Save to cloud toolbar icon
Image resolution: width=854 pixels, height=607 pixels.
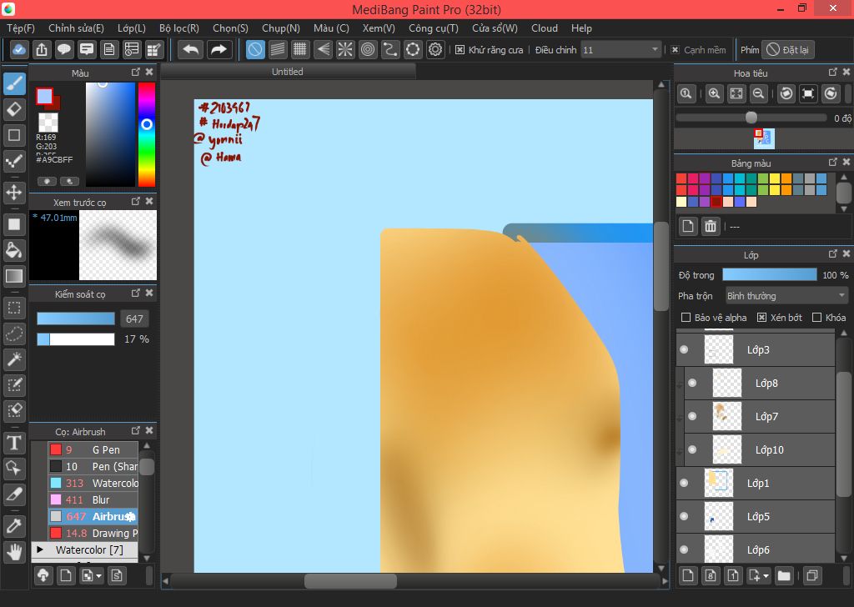click(x=18, y=49)
